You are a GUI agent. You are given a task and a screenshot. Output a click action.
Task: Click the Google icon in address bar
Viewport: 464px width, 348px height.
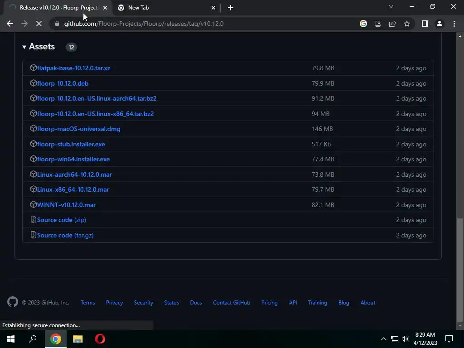tap(363, 24)
